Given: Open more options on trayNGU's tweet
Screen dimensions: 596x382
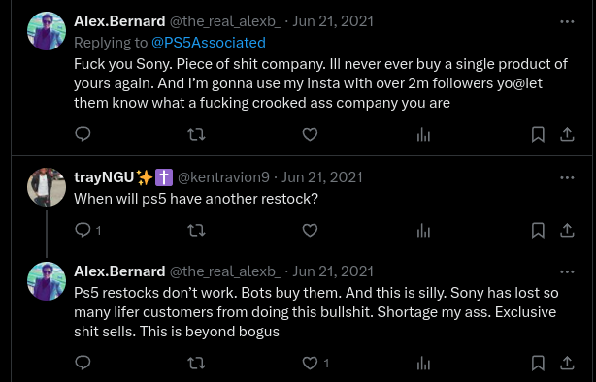Looking at the screenshot, I should 567,177.
